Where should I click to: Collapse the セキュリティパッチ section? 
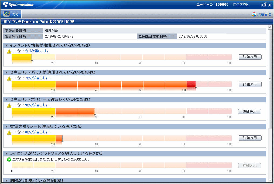pos(7,72)
